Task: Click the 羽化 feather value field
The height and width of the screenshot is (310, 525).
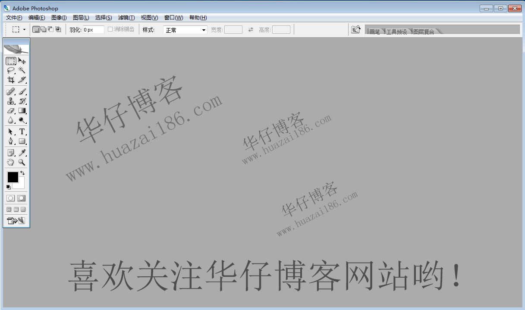Action: click(93, 30)
